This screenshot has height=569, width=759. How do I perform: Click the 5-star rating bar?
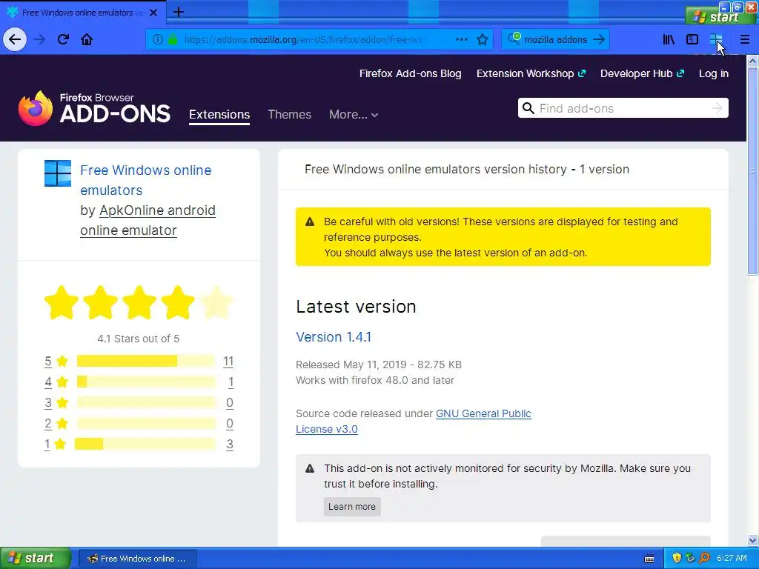(x=146, y=361)
